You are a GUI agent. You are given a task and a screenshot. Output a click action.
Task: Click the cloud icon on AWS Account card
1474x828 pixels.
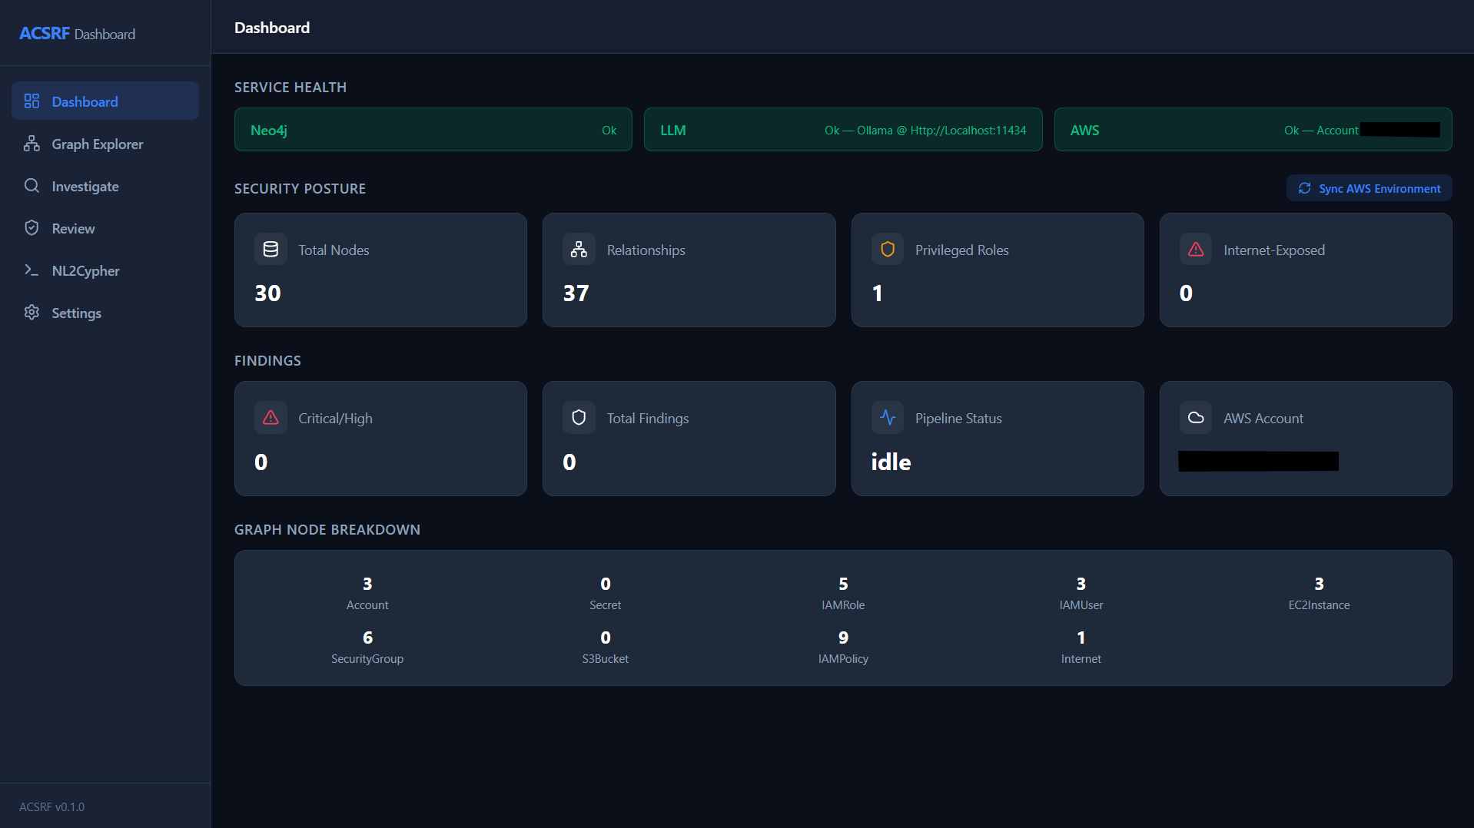coord(1196,418)
